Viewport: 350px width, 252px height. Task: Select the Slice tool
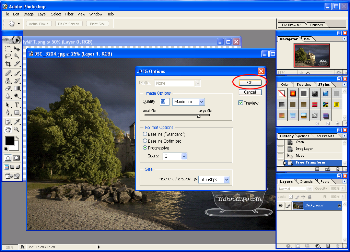coord(17,64)
